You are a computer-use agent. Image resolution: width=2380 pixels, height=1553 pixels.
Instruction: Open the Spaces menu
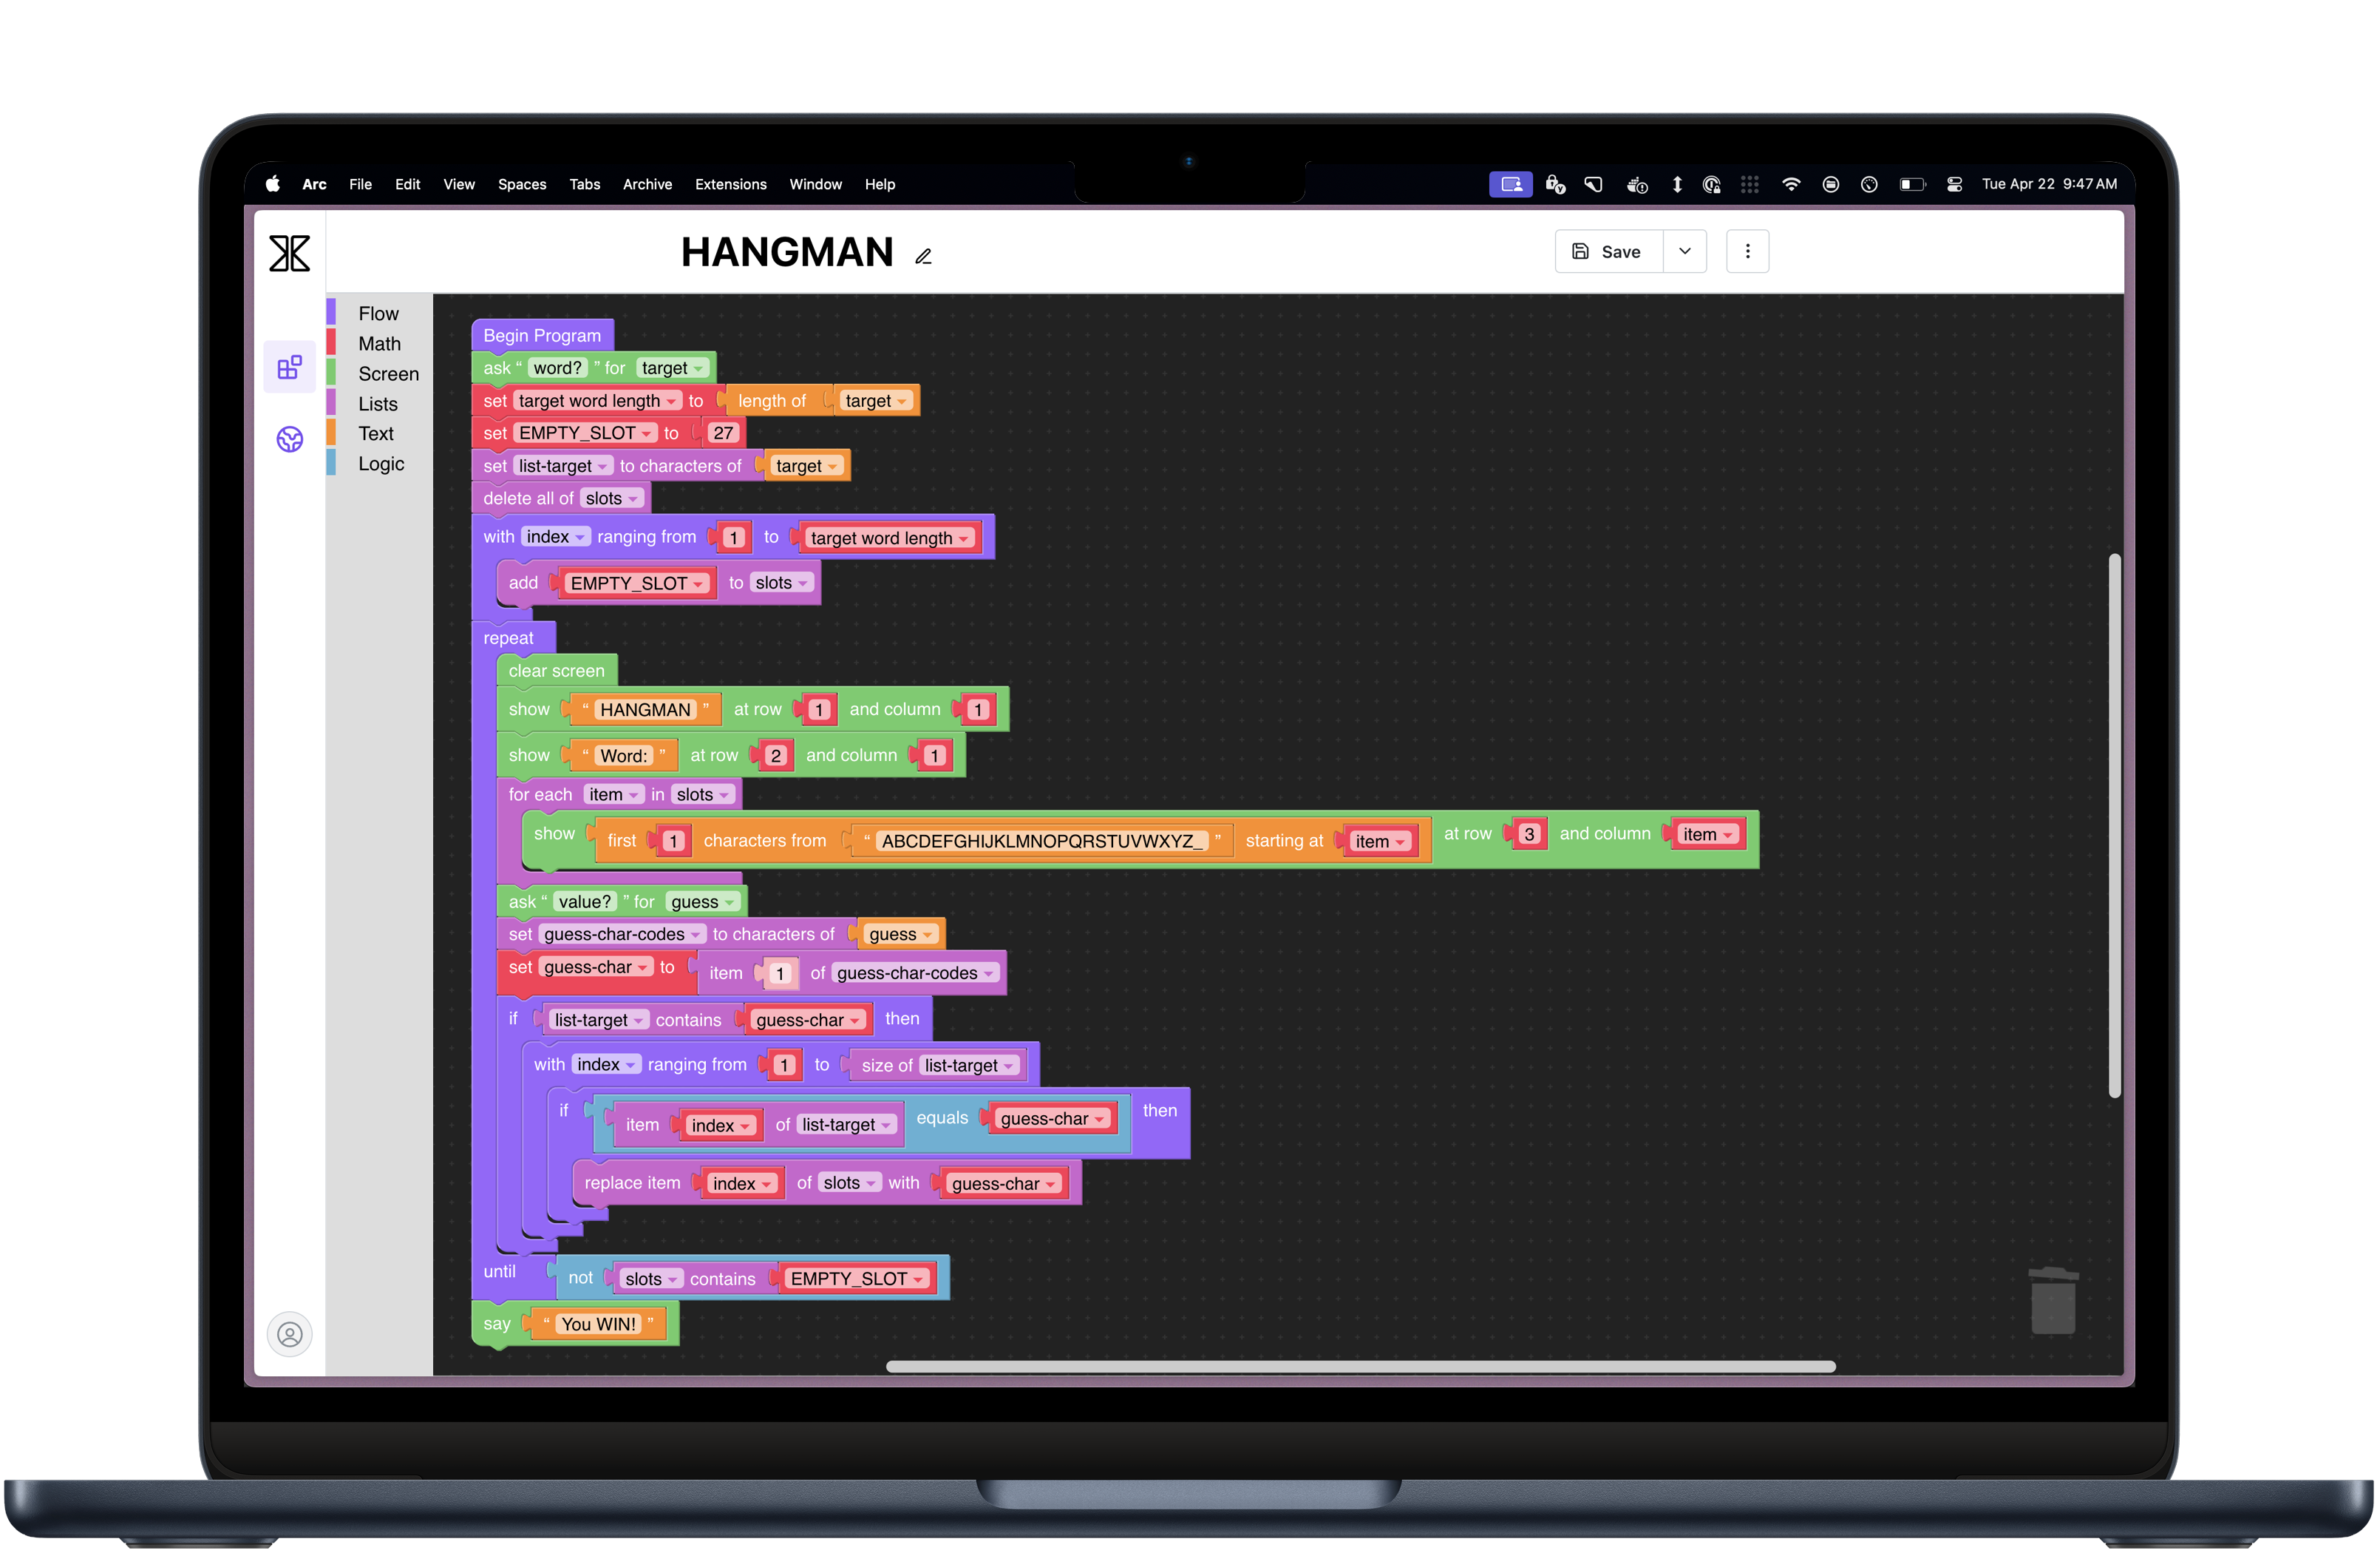click(522, 184)
